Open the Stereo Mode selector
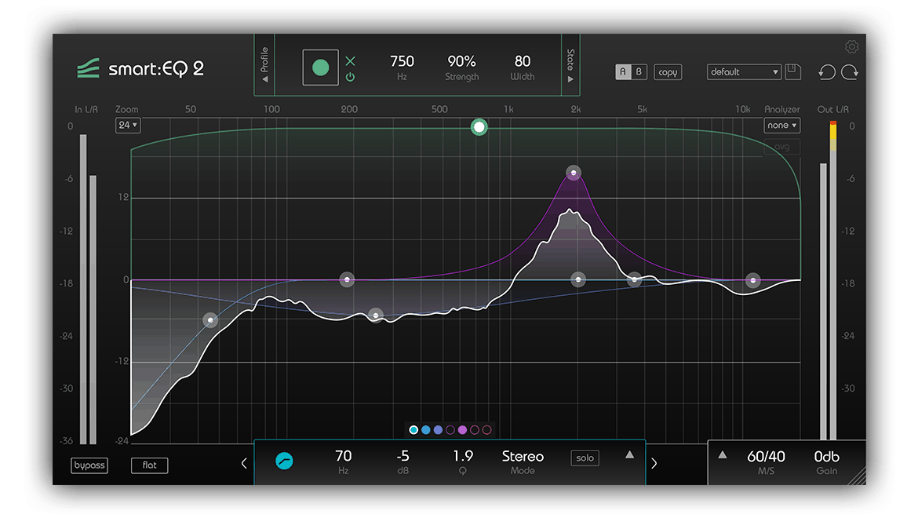The width and height of the screenshot is (918, 518). (x=523, y=461)
